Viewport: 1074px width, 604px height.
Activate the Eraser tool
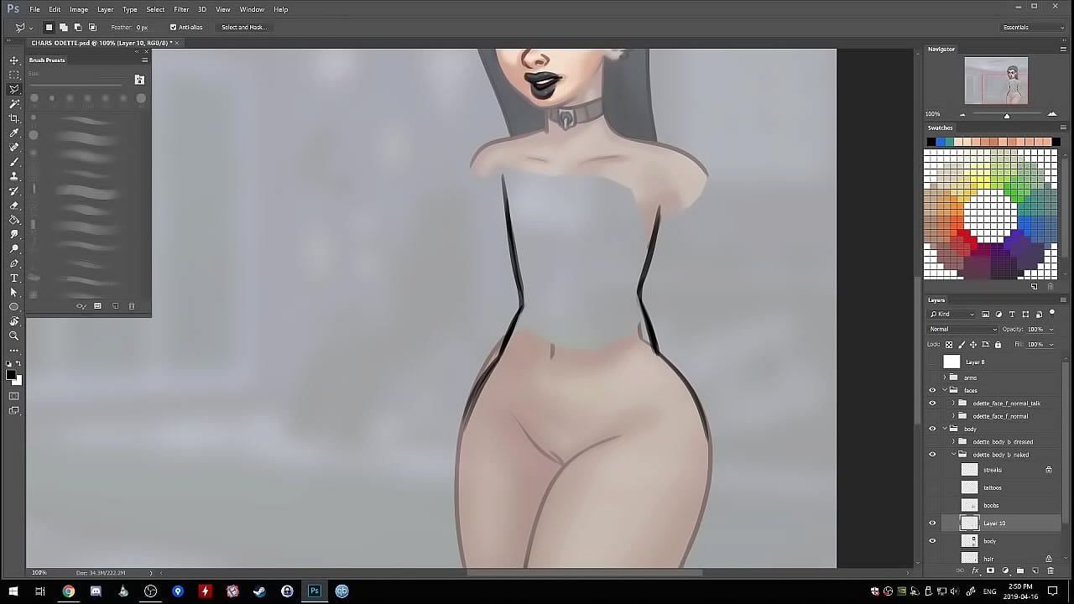[14, 206]
